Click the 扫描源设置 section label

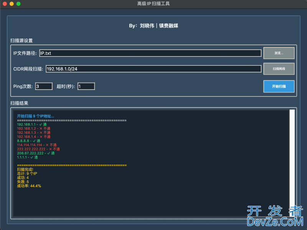click(21, 41)
